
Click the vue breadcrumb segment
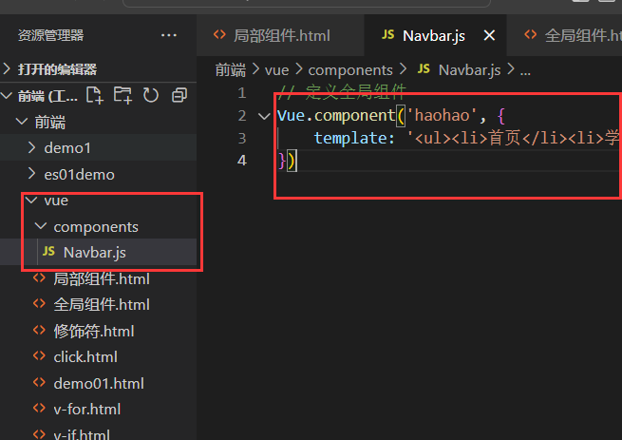click(276, 69)
